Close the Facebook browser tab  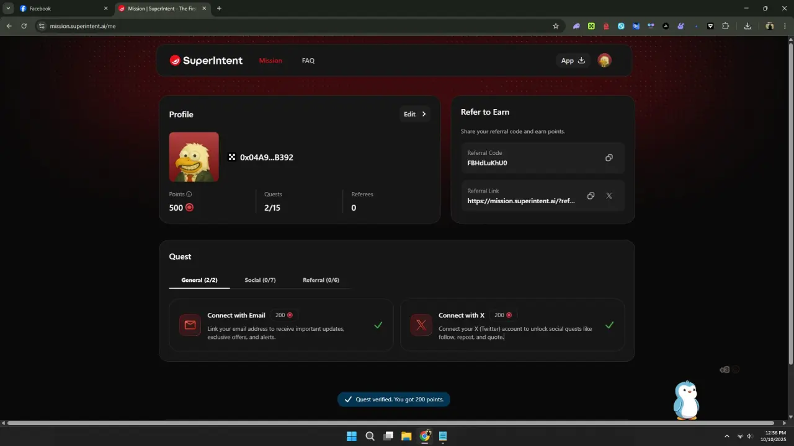click(x=105, y=9)
